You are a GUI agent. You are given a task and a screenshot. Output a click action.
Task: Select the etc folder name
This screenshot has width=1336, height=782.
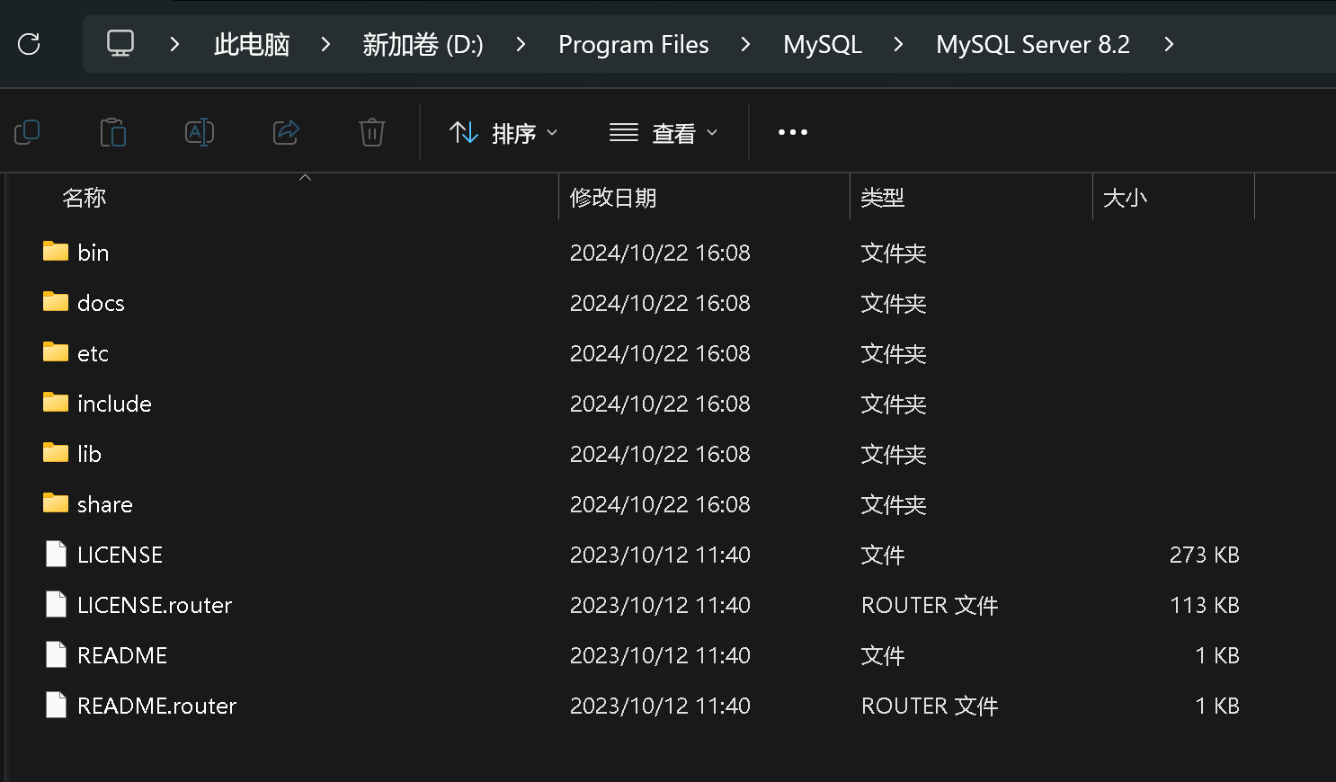(x=93, y=353)
